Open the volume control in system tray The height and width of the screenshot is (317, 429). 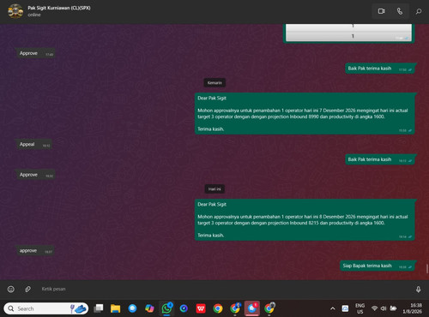384,308
